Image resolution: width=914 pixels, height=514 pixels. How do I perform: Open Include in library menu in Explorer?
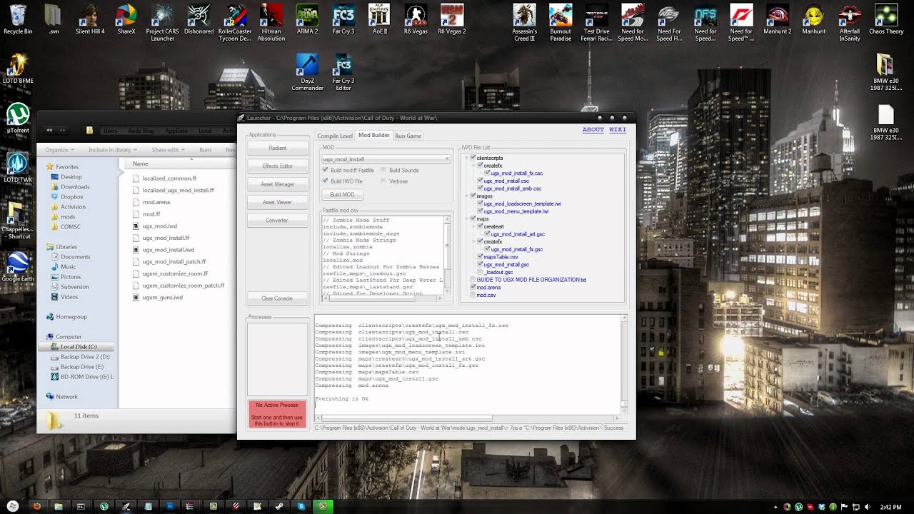112,150
